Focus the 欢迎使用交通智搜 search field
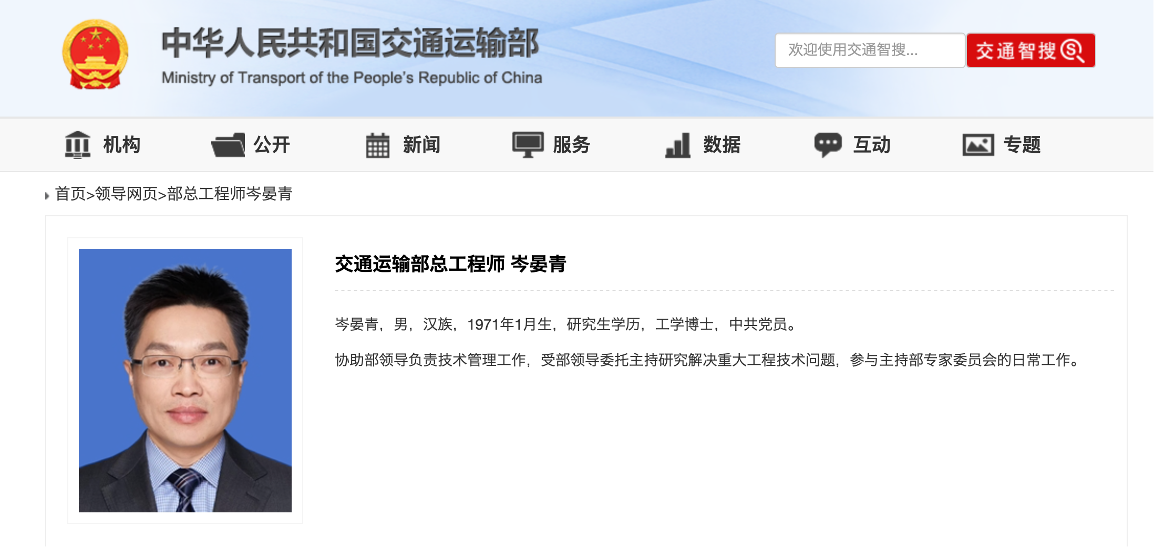This screenshot has width=1154, height=547. 870,50
